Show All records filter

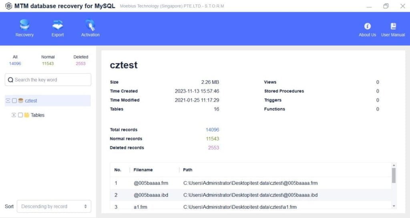coord(15,60)
